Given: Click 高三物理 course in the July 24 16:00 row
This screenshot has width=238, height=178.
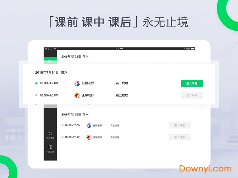Looking at the screenshot, I should [x=122, y=83].
